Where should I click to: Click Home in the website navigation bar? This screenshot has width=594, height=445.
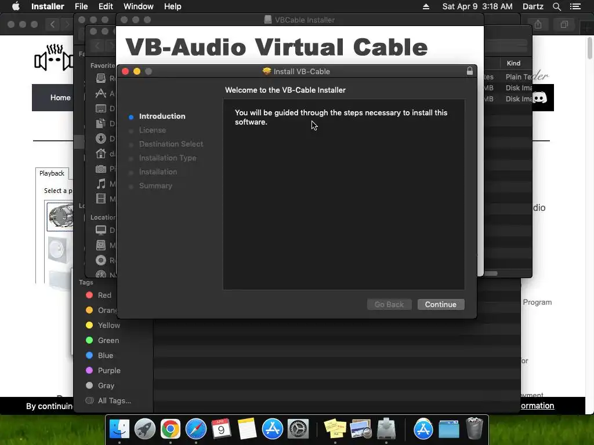click(60, 97)
